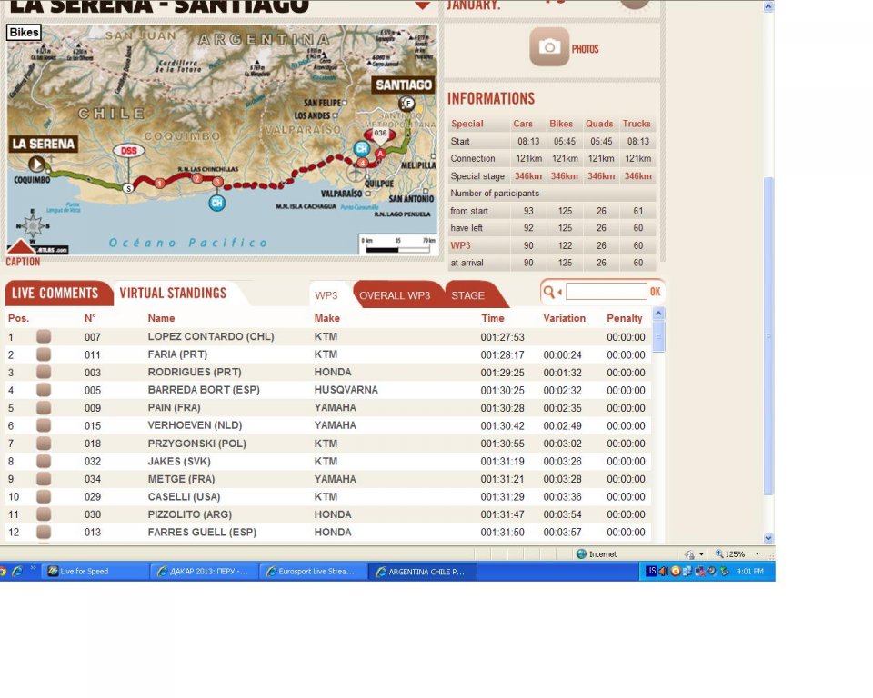Click the rider icon for RODRIGUES
The image size is (873, 698).
tap(44, 372)
